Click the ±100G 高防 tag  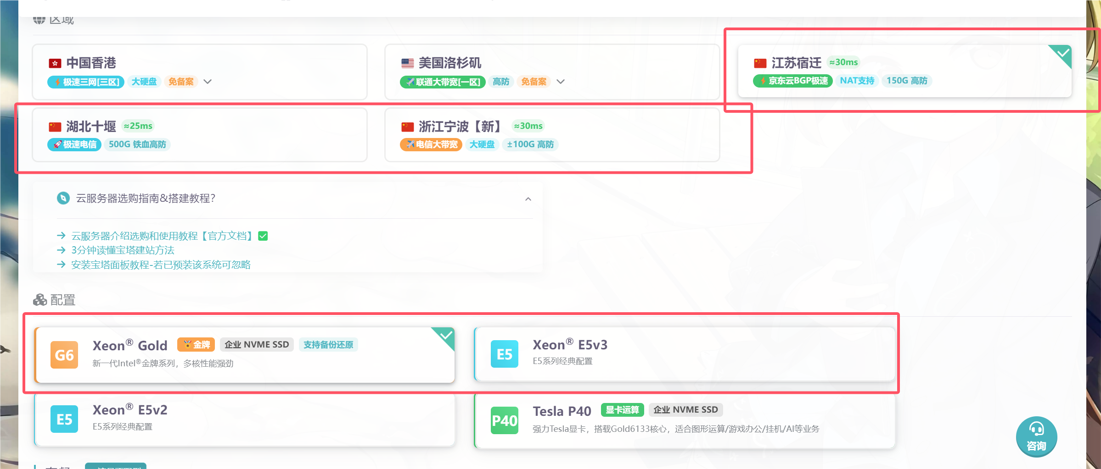[530, 144]
